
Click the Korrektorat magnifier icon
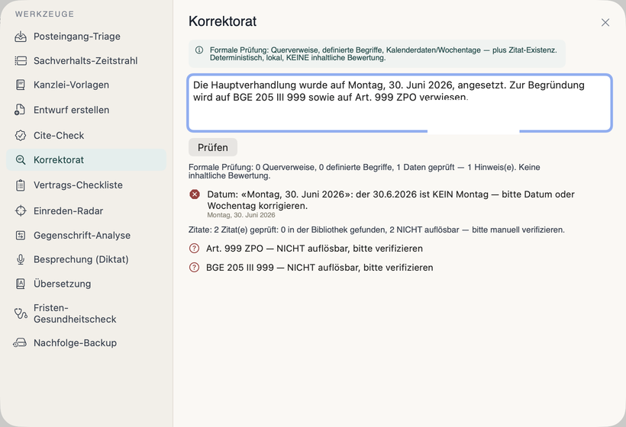(x=21, y=160)
